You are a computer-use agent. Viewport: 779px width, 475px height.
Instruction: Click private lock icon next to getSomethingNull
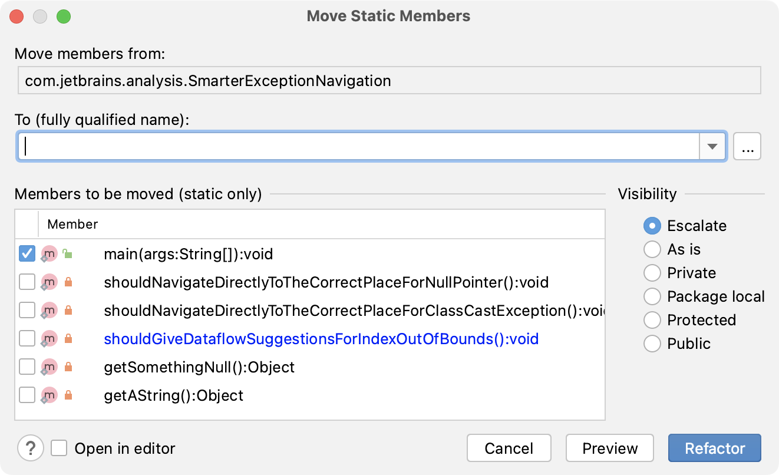pos(68,367)
